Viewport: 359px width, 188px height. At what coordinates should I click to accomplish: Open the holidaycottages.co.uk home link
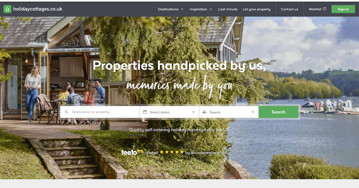(x=33, y=9)
